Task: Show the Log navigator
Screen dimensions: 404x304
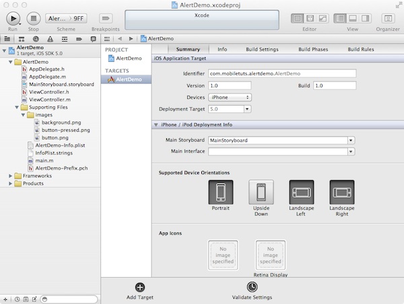Action: 94,39
